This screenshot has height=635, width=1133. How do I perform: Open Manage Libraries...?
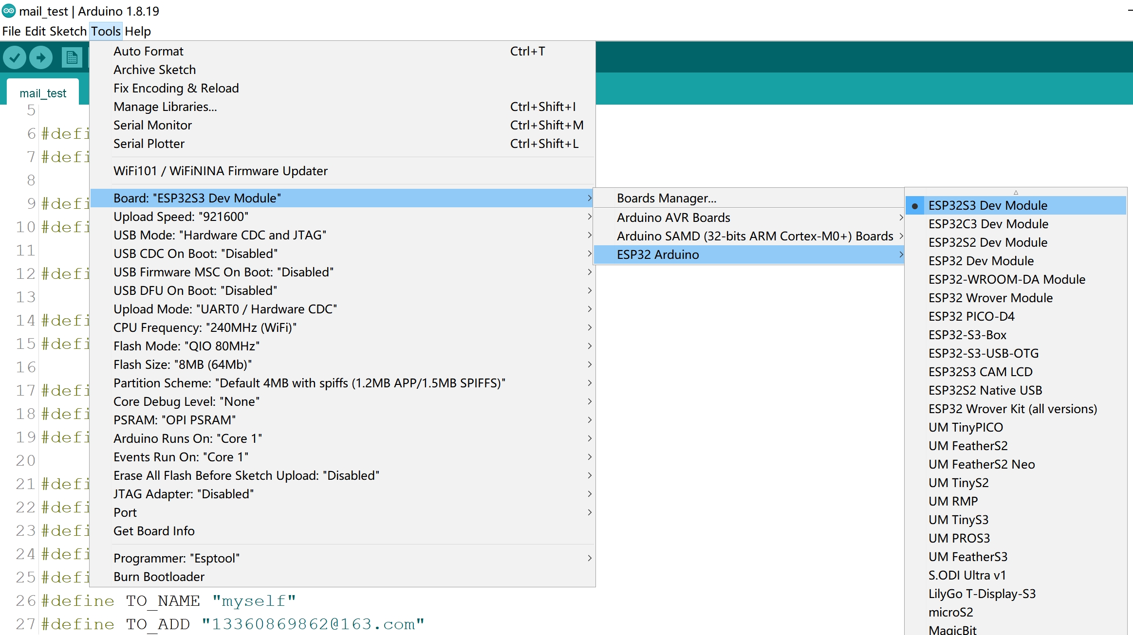click(343, 107)
